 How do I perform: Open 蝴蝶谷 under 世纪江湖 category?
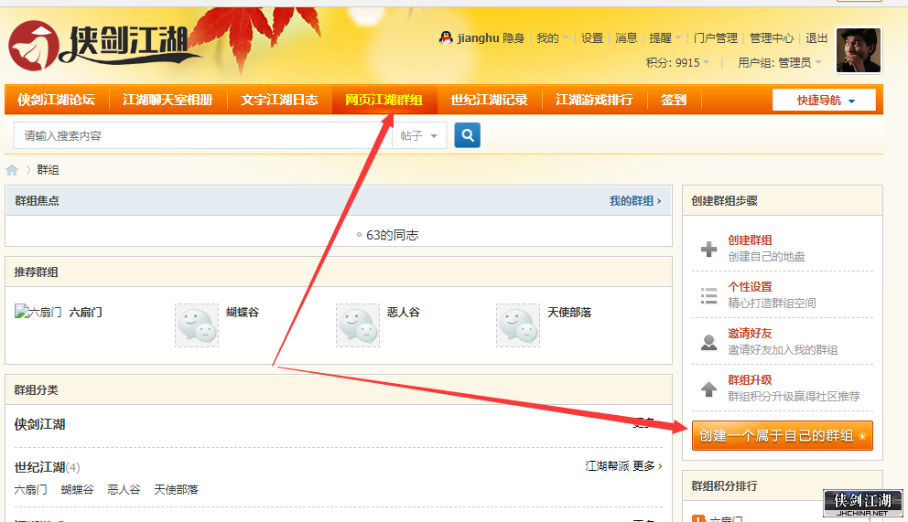(x=78, y=490)
